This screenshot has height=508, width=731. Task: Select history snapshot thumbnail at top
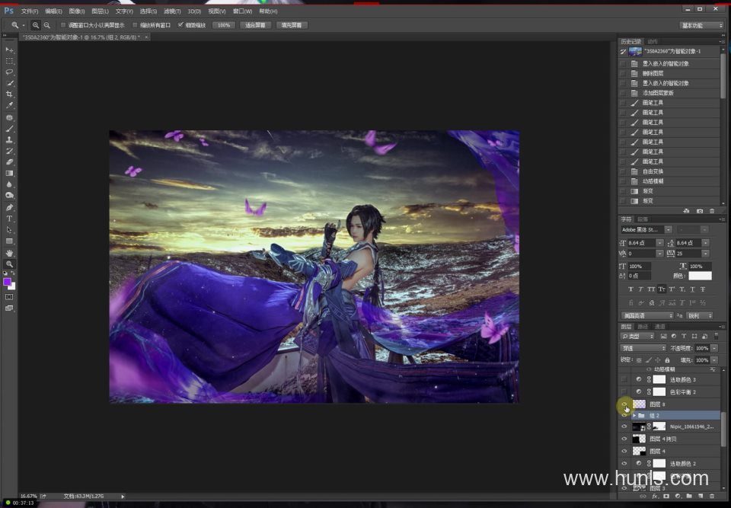coord(635,51)
